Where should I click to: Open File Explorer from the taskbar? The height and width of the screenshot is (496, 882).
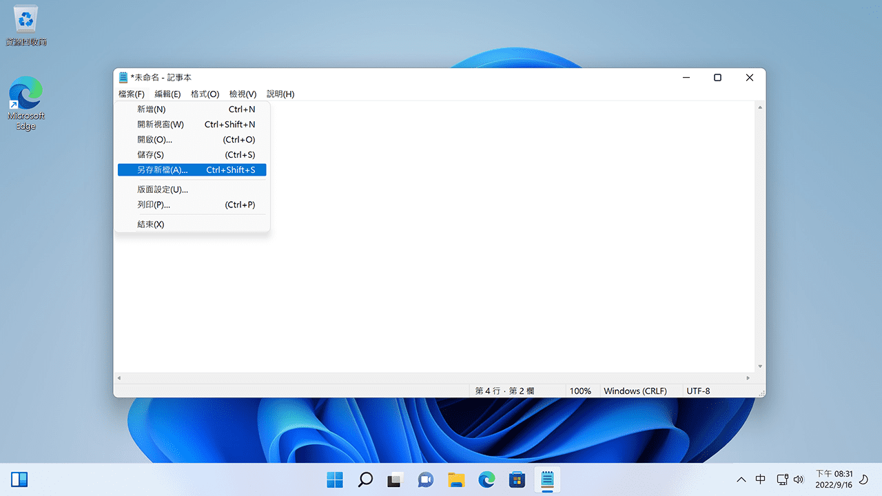[x=455, y=479]
